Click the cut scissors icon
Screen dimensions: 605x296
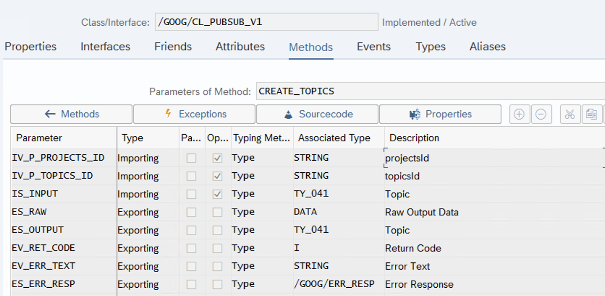pos(570,114)
